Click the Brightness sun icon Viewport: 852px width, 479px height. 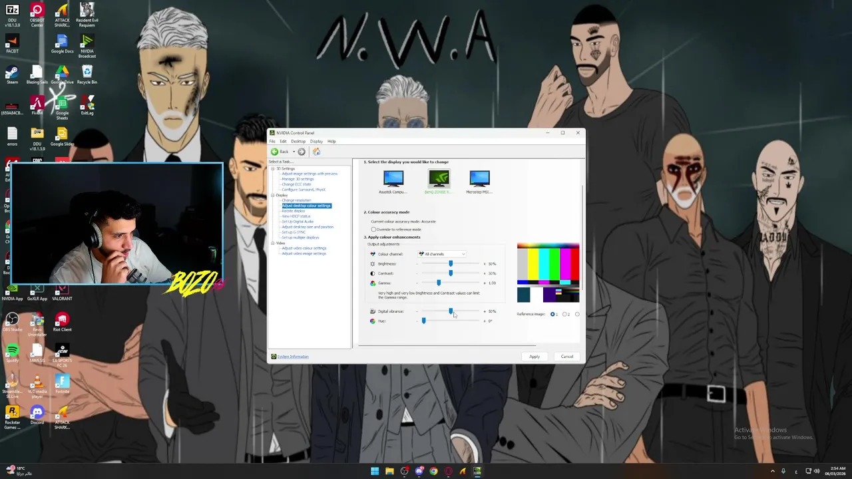pos(373,264)
